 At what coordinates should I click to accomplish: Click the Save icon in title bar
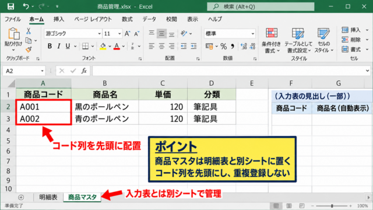[10, 6]
